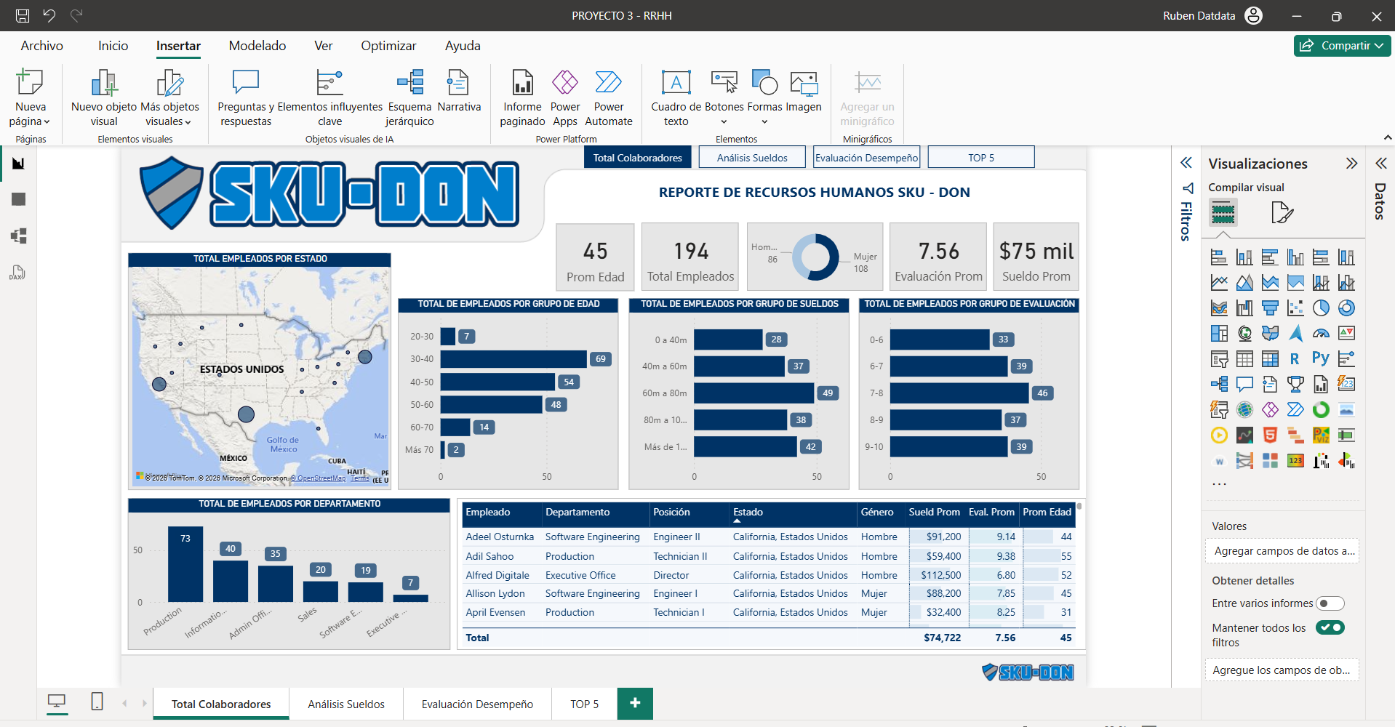Disable Mantener todos los filtros toggle
Image resolution: width=1395 pixels, height=727 pixels.
pyautogui.click(x=1330, y=627)
